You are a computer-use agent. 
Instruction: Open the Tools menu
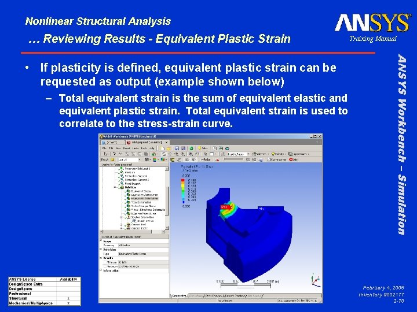144,148
